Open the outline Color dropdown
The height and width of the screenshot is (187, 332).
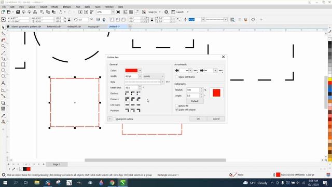pyautogui.click(x=140, y=71)
